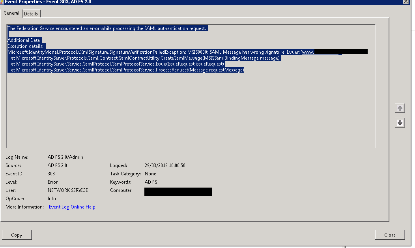Show the previous event with the up arrow

tap(400, 108)
